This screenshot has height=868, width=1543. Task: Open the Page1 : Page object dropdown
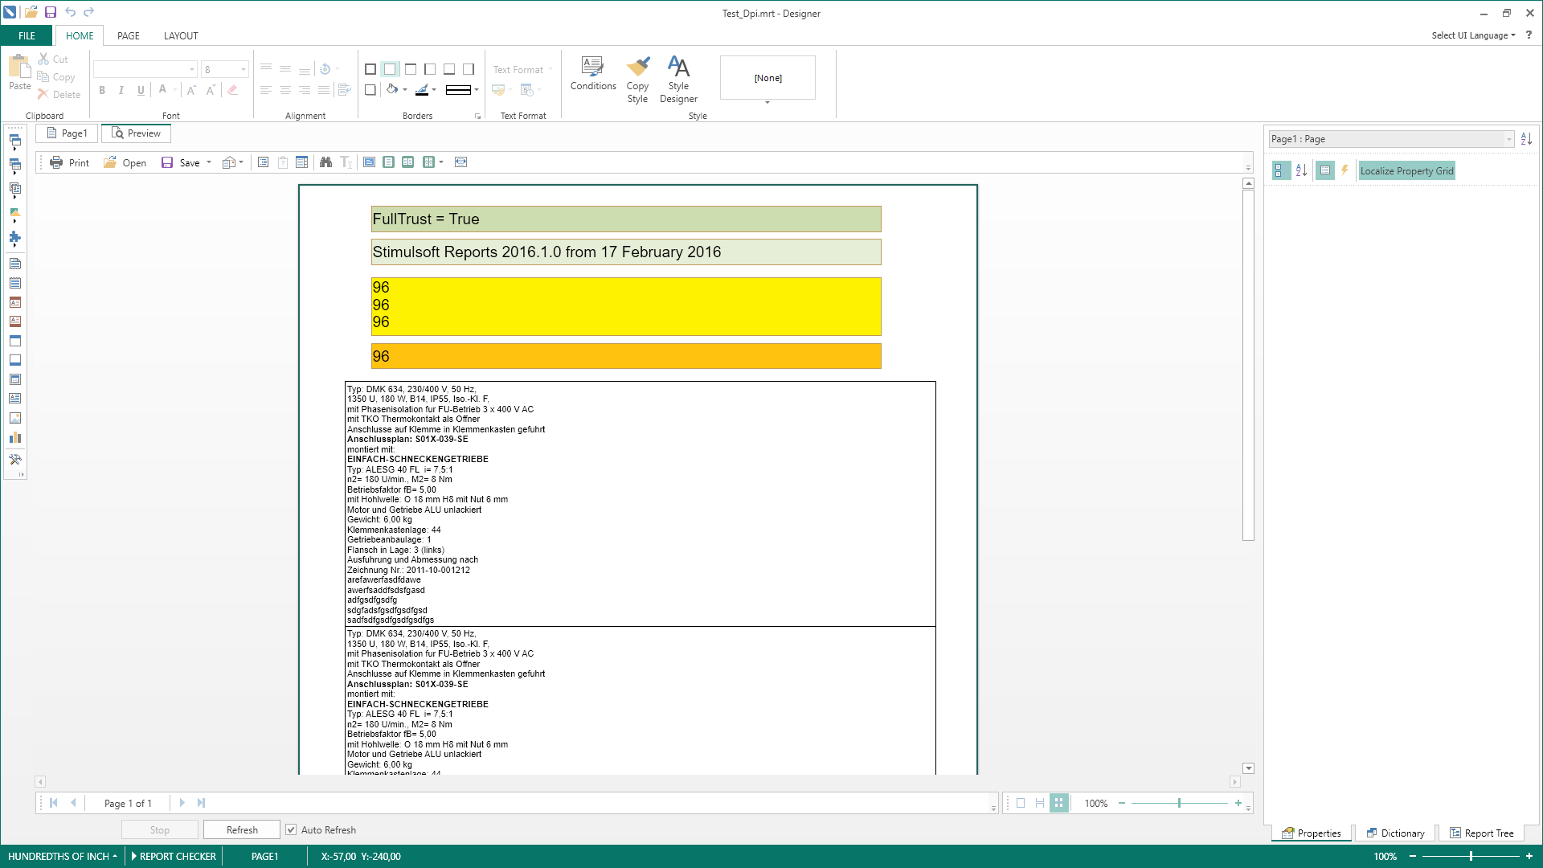1508,139
